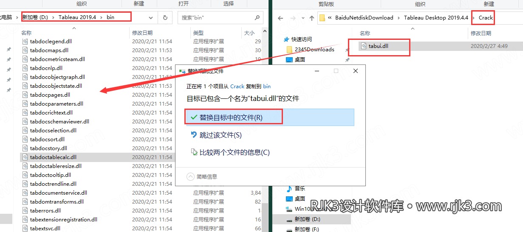The height and width of the screenshot is (232, 523).
Task: Select tabdocnlp.dll file
Action: point(46,68)
